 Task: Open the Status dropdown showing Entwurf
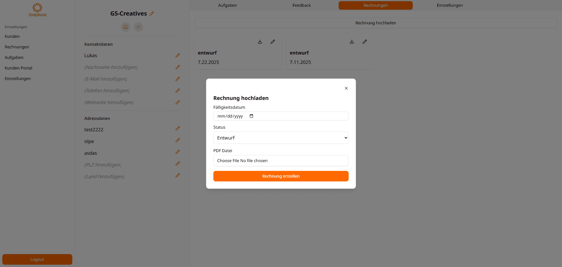281,138
